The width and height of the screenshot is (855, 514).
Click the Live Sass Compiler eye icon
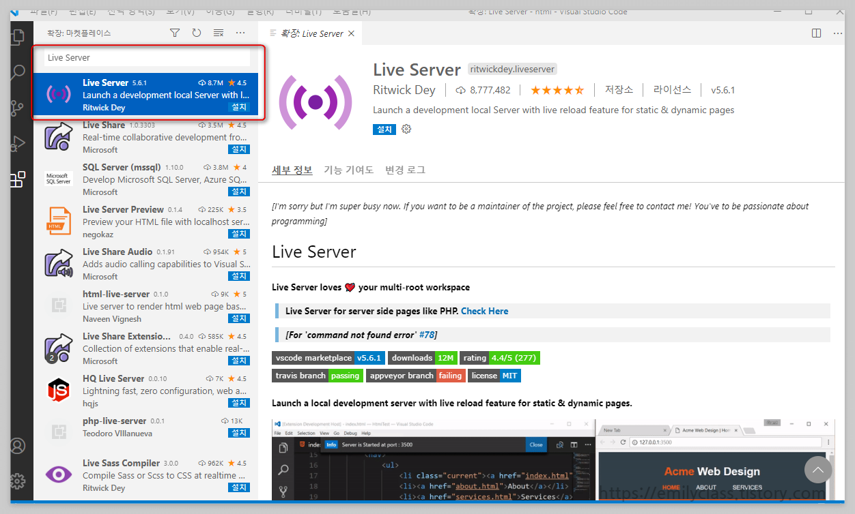coord(59,474)
